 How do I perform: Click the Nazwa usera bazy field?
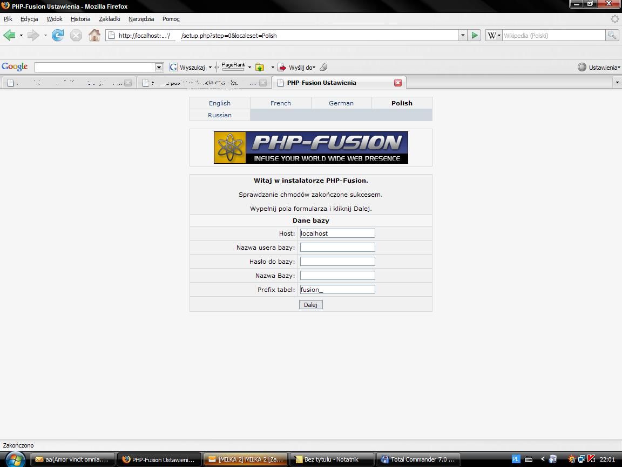tap(337, 248)
